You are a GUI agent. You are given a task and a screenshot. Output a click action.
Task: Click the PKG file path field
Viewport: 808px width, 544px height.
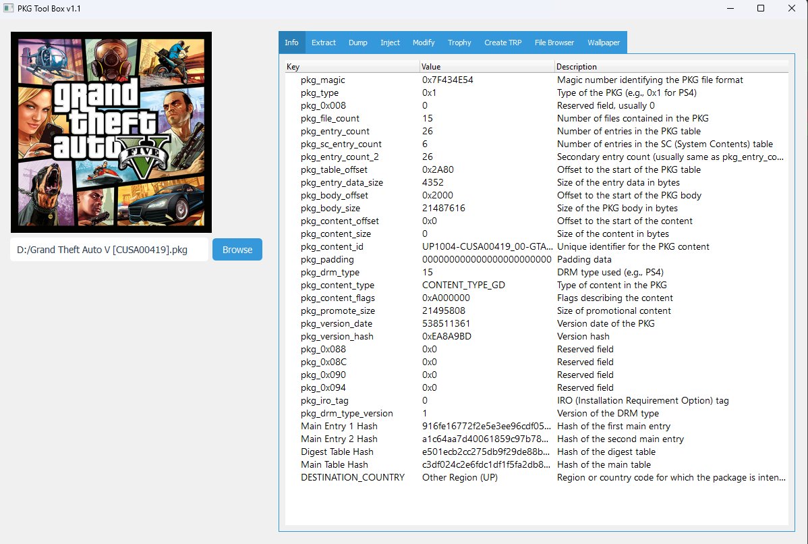109,250
